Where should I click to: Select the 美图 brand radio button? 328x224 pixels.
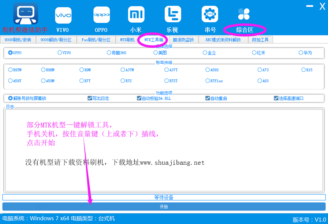[156, 53]
